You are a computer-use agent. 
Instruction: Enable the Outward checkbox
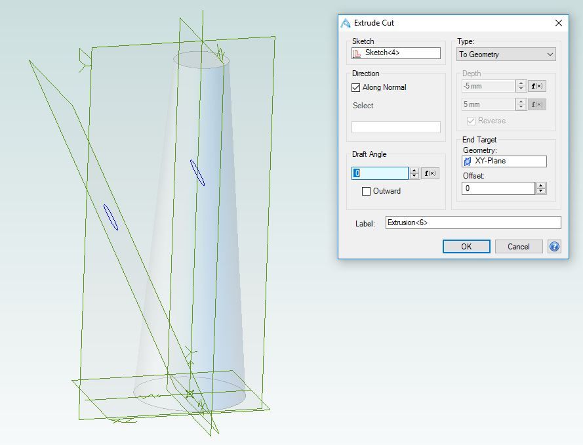point(366,191)
